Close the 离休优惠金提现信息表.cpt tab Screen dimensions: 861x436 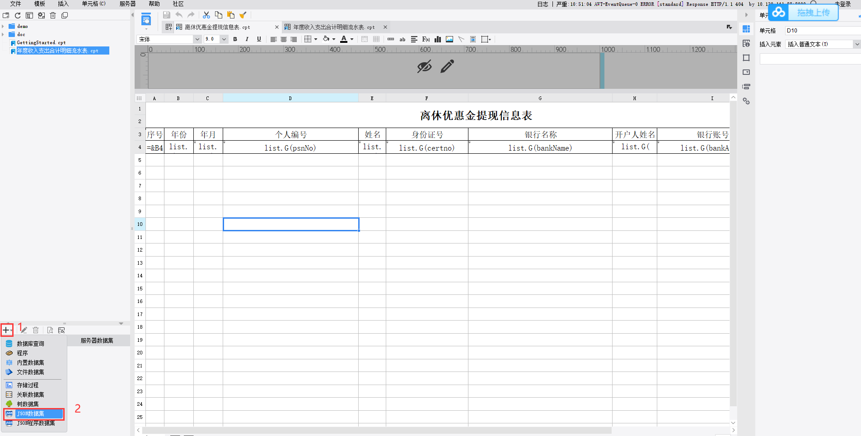277,27
